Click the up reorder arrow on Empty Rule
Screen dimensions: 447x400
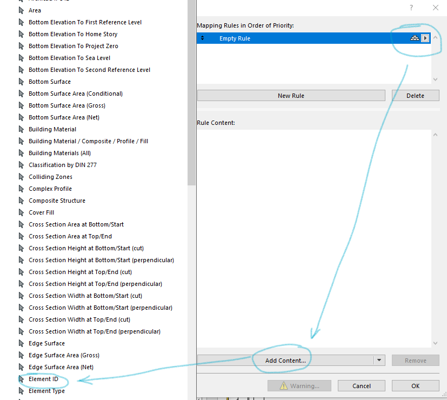coord(202,36)
